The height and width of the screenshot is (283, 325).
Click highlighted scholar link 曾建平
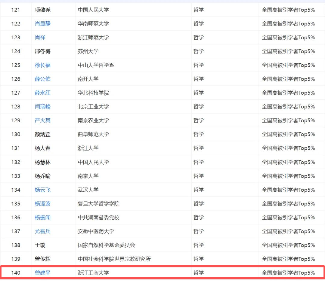pos(43,273)
